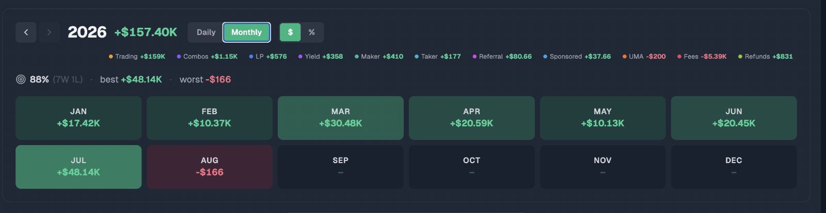Open the AUG -$166 loss month tile
Image resolution: width=826 pixels, height=213 pixels.
tap(210, 167)
